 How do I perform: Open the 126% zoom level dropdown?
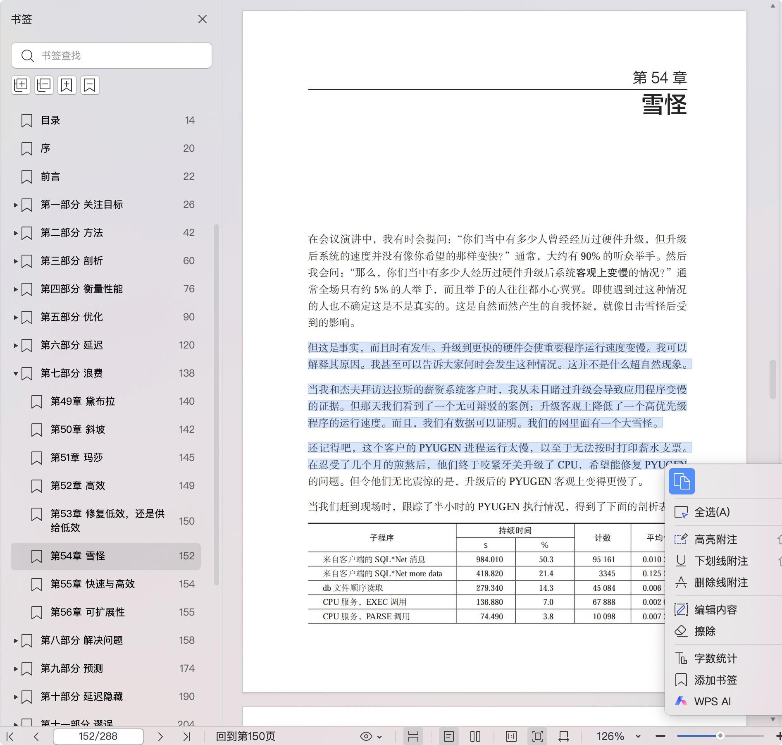638,736
